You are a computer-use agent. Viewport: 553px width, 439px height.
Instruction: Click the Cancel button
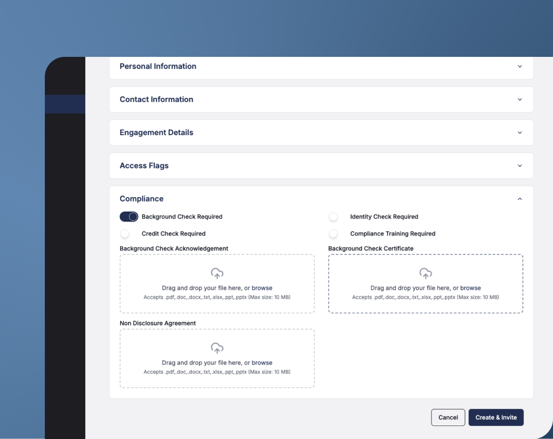click(x=448, y=418)
